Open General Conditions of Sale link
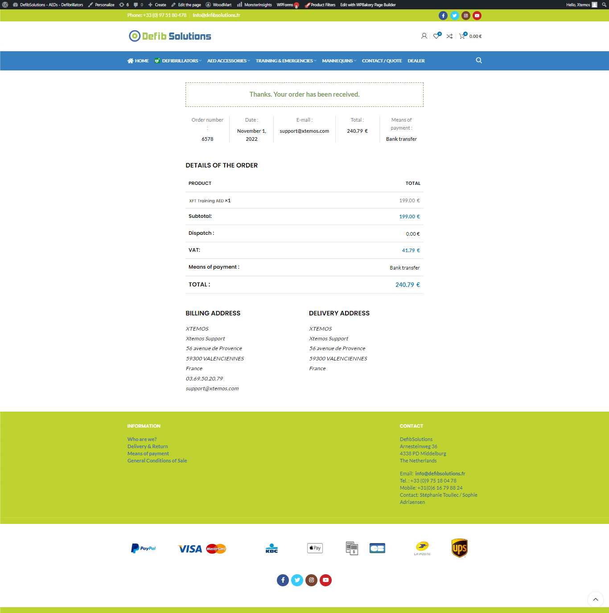609x613 pixels. [157, 461]
